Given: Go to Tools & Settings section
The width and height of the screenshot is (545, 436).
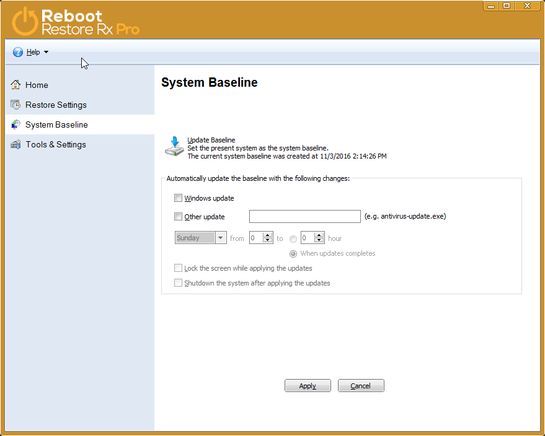Looking at the screenshot, I should [56, 144].
